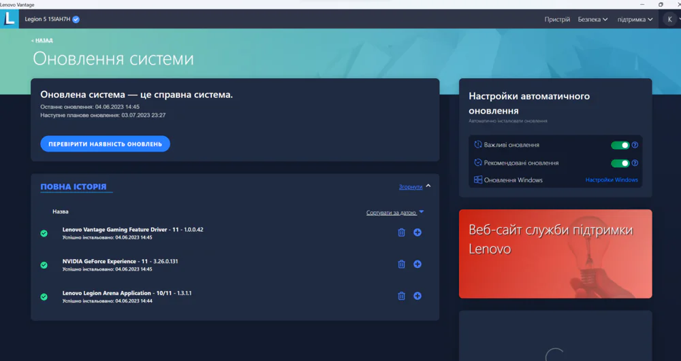Click the Windows logo icon beside Оновлення Windows
The image size is (681, 361).
click(478, 180)
